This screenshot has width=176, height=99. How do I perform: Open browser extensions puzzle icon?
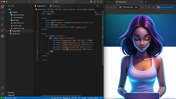[142, 7]
